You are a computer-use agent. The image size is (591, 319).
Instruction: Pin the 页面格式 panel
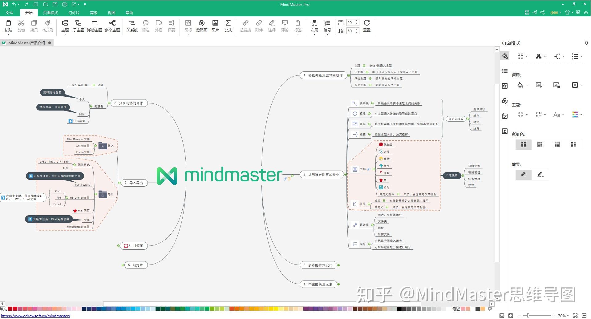click(x=586, y=43)
